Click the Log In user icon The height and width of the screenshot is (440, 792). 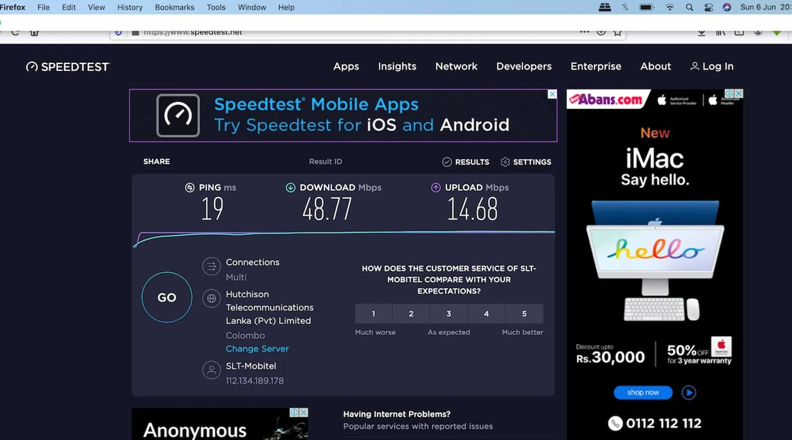coord(695,66)
